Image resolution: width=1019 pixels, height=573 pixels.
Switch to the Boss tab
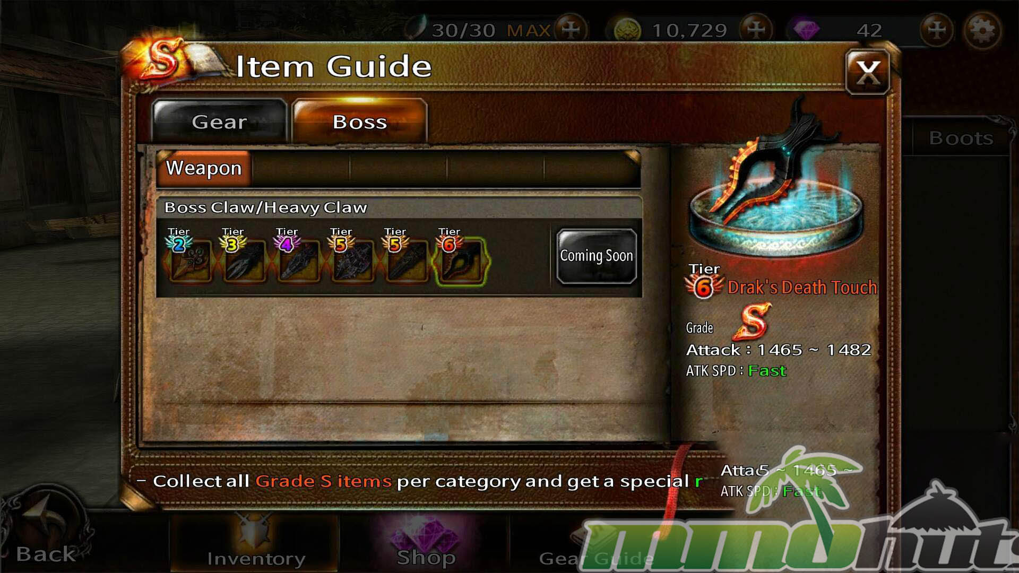click(360, 121)
